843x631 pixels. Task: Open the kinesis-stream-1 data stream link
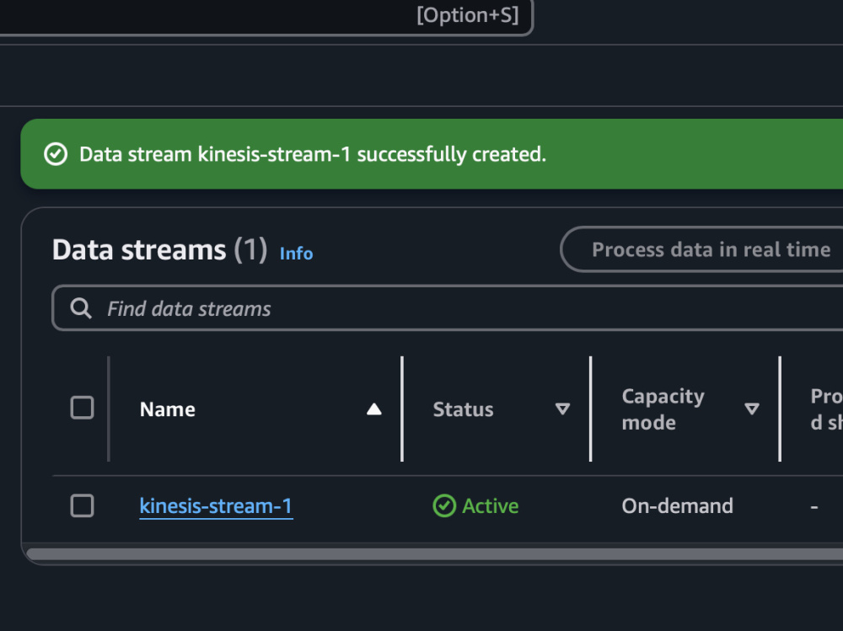[216, 506]
